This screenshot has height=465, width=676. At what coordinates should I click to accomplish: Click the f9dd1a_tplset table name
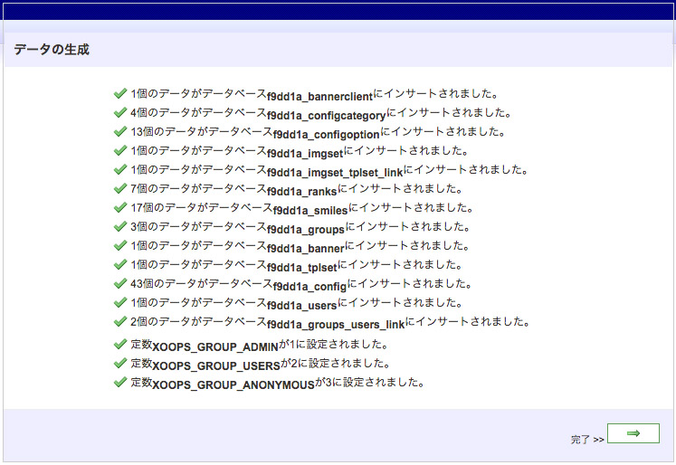coord(304,267)
